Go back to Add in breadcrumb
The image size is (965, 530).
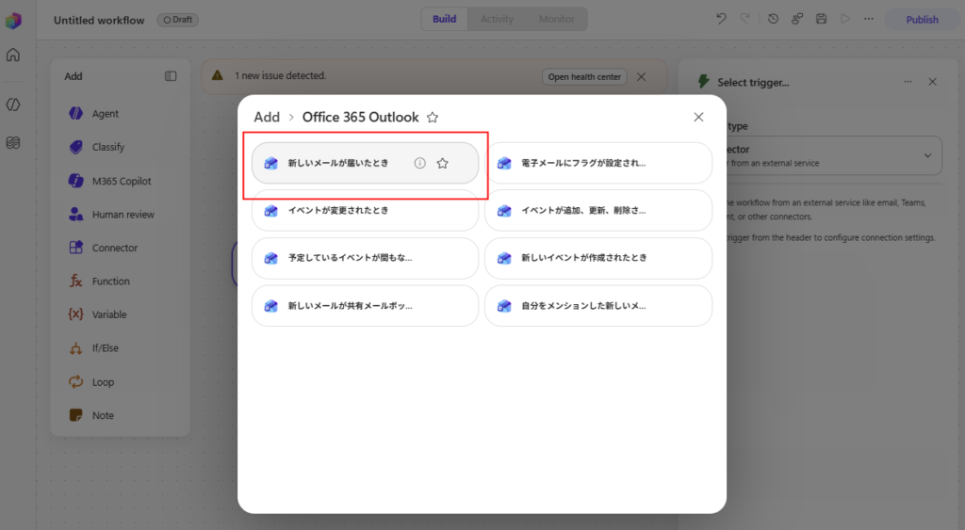[x=267, y=117]
